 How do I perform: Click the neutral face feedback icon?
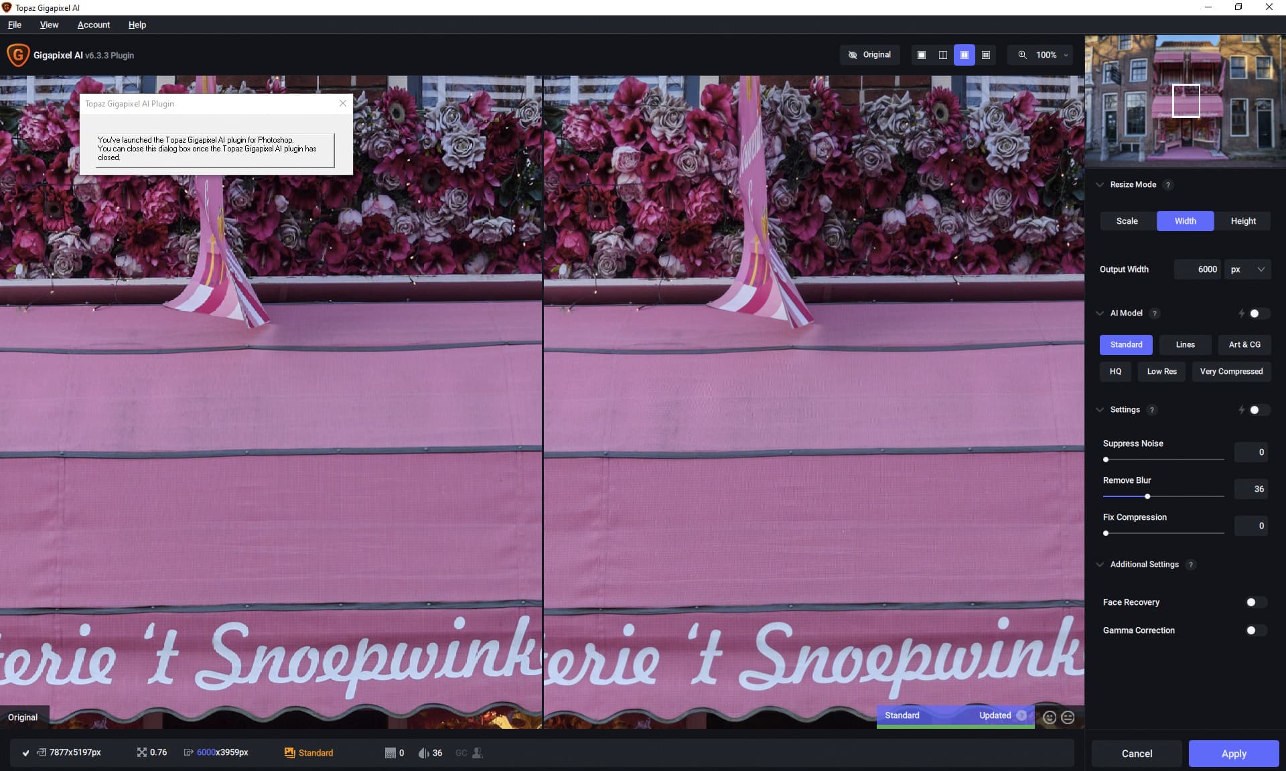tap(1066, 716)
